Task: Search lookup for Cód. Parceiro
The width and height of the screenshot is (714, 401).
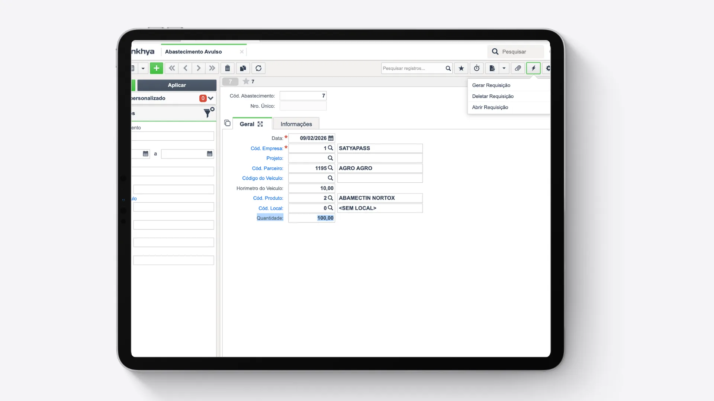Action: [x=330, y=168]
